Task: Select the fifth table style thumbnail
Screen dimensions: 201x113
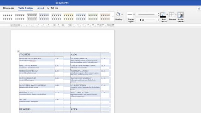Action: (x=56, y=17)
